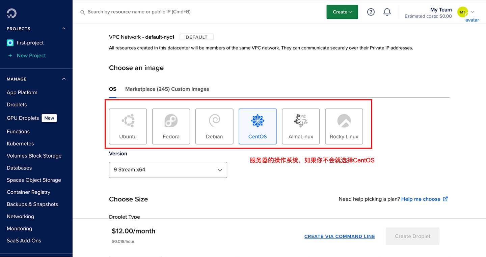
Task: Select the Debian OS image
Action: tap(214, 126)
